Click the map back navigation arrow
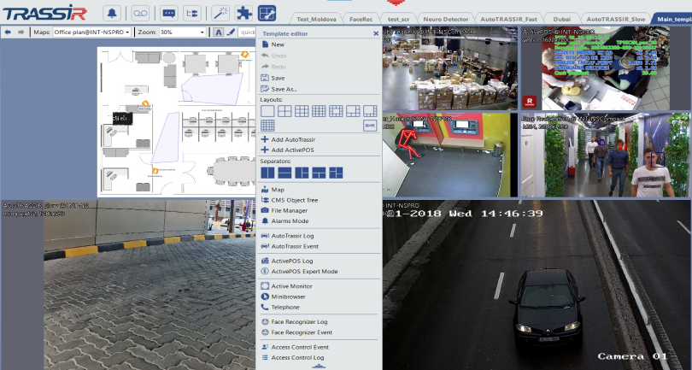The height and width of the screenshot is (370, 692). (x=8, y=32)
